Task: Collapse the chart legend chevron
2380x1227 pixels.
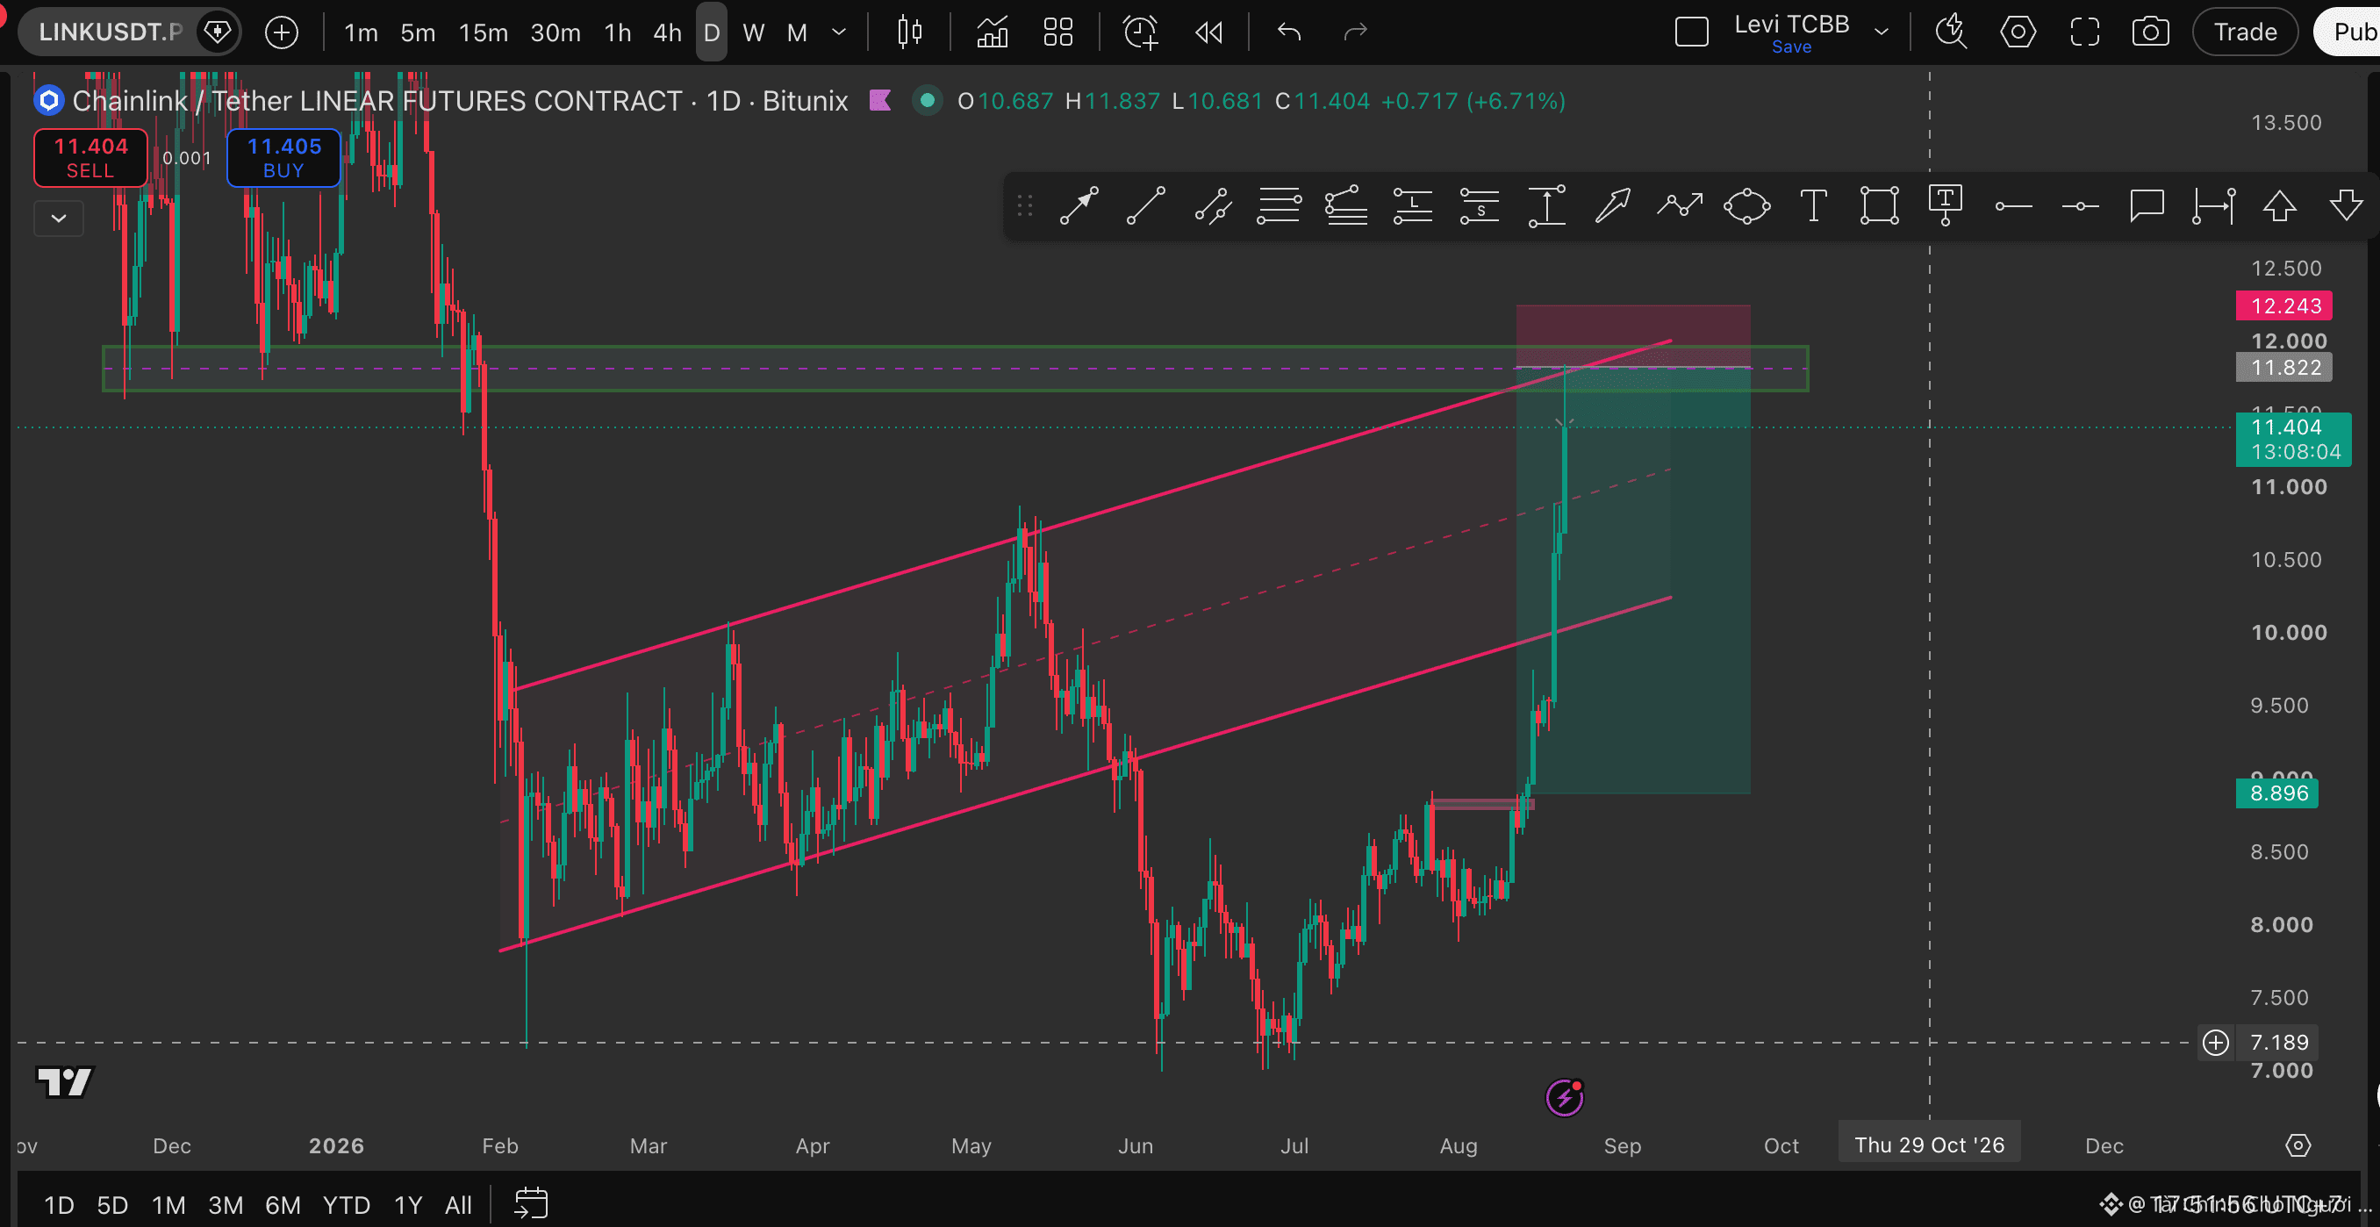Action: pyautogui.click(x=58, y=219)
